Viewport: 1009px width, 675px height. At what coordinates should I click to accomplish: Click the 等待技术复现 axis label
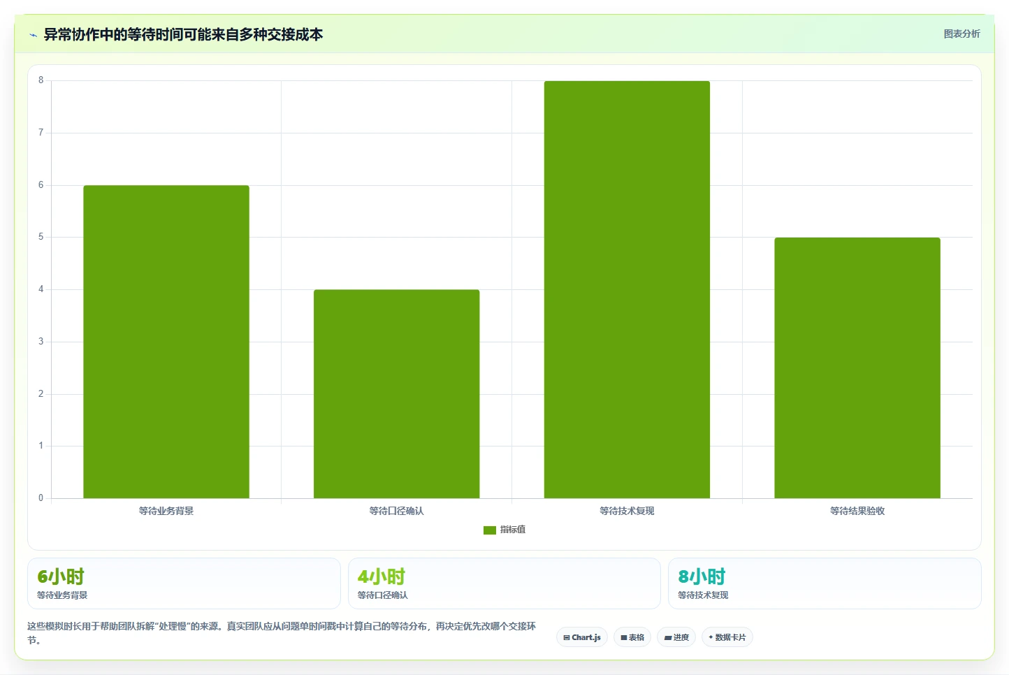627,511
